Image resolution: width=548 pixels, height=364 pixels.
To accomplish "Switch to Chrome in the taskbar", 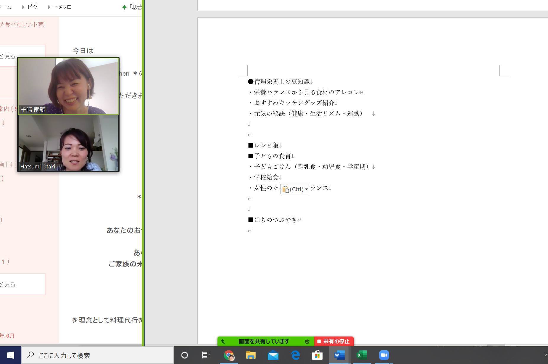I will tap(229, 355).
